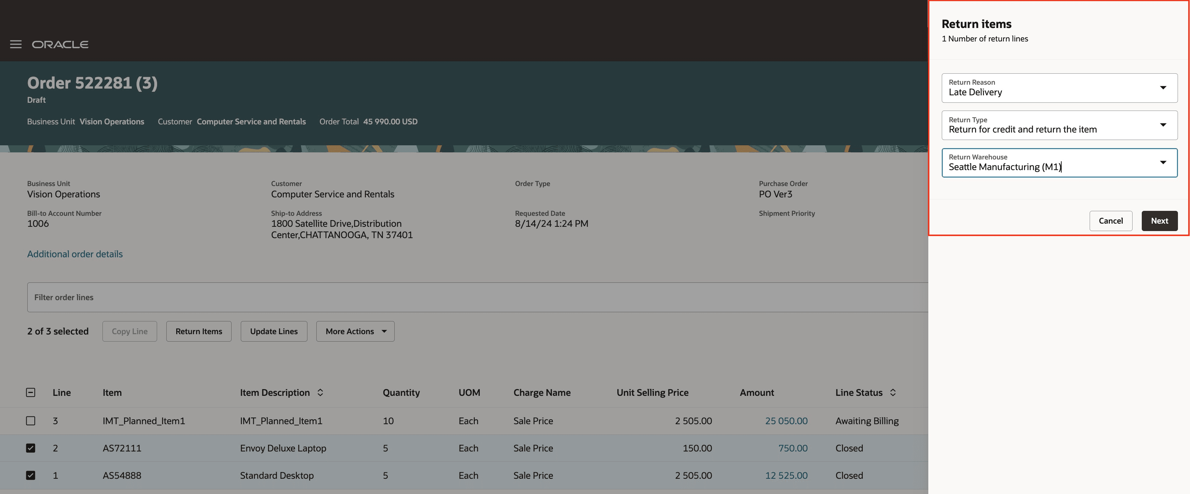Click the Update Lines button
The image size is (1190, 494).
point(273,331)
